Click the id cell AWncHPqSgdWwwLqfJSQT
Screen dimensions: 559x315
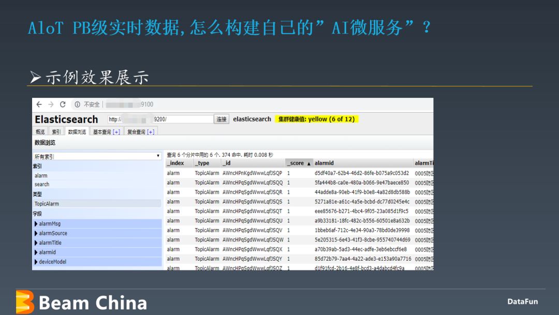pyautogui.click(x=253, y=212)
